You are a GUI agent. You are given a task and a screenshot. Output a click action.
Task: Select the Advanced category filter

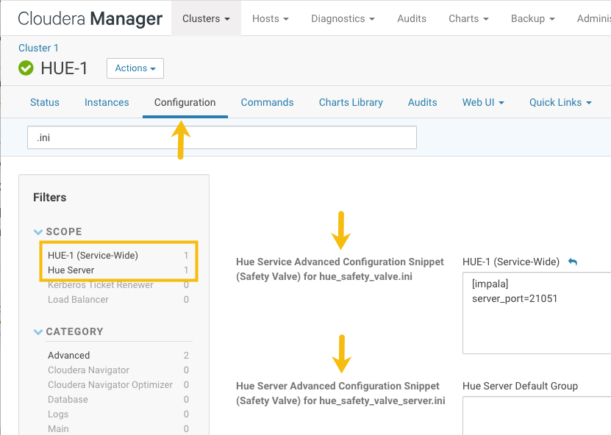click(69, 356)
